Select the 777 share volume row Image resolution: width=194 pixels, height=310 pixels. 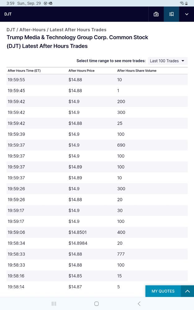click(x=97, y=254)
